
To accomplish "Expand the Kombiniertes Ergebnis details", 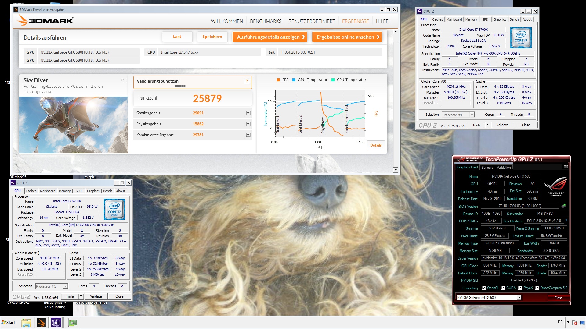I will point(248,135).
